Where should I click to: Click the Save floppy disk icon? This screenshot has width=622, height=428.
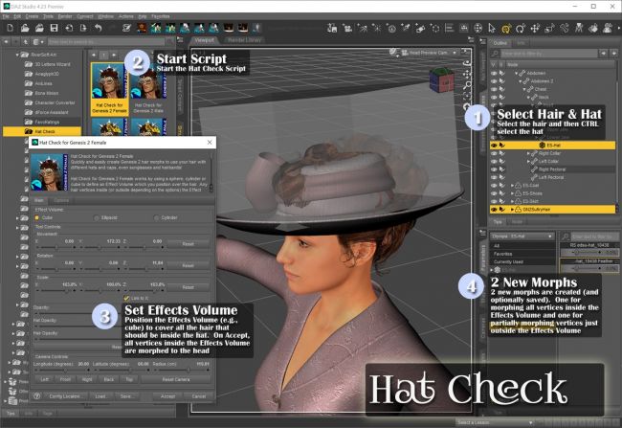coord(54,28)
